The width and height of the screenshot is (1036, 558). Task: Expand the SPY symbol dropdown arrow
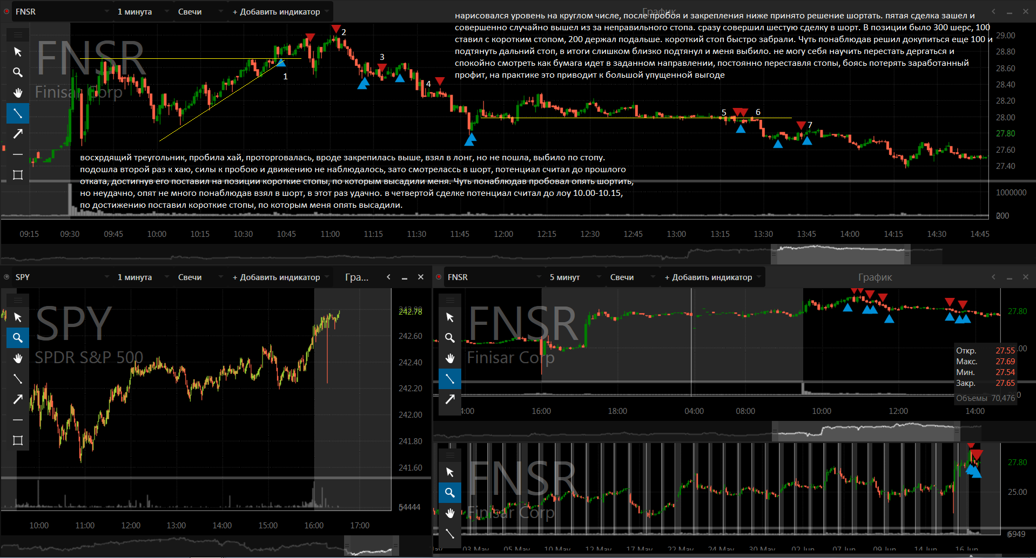point(107,277)
